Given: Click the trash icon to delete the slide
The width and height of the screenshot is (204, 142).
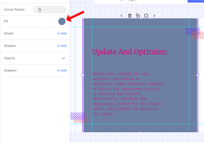Looking at the screenshot, I should coord(130,16).
